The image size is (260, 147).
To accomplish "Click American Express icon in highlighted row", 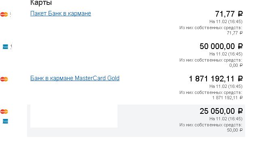I will 5,121.
